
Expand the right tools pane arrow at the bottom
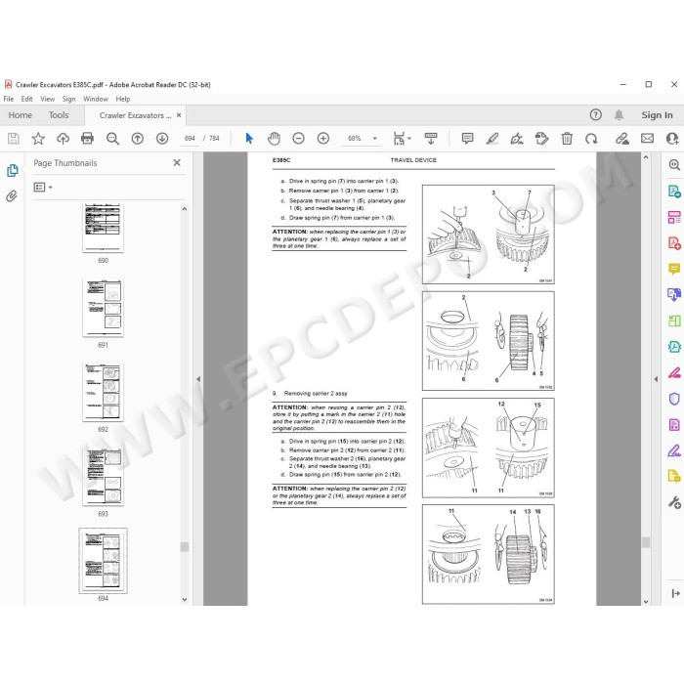pyautogui.click(x=675, y=593)
